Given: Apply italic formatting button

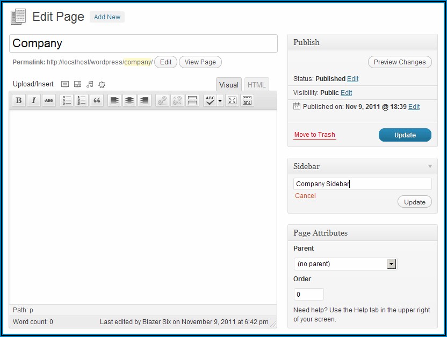Looking at the screenshot, I should click(x=34, y=100).
